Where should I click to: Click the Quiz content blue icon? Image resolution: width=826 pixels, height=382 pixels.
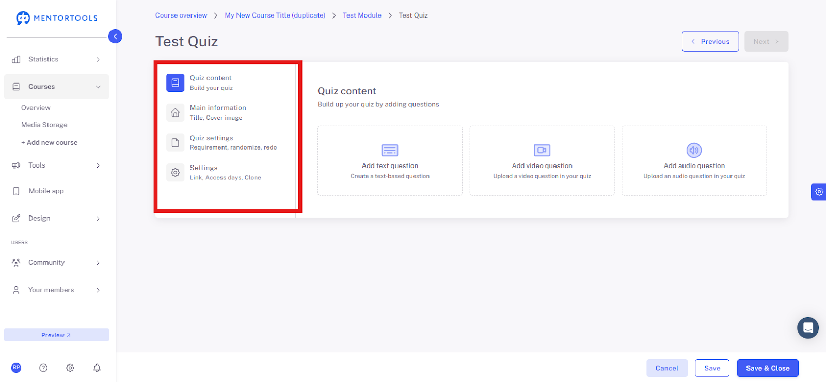175,82
